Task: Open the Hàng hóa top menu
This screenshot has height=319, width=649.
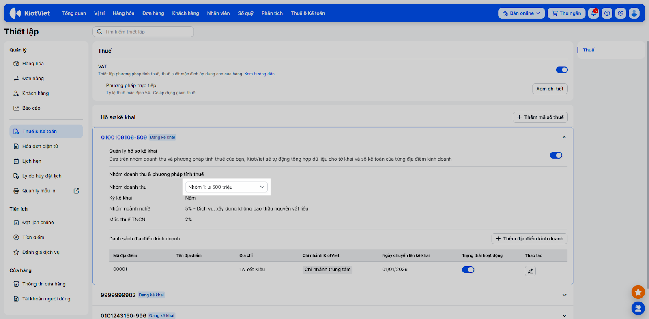Action: pyautogui.click(x=123, y=13)
